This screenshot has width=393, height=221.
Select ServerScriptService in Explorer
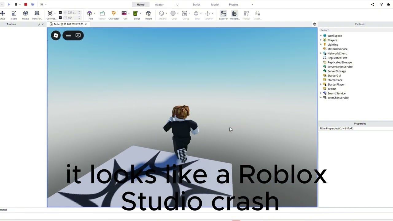[340, 67]
